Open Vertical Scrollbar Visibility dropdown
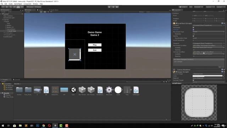This screenshot has width=227, height=128. coord(209,54)
